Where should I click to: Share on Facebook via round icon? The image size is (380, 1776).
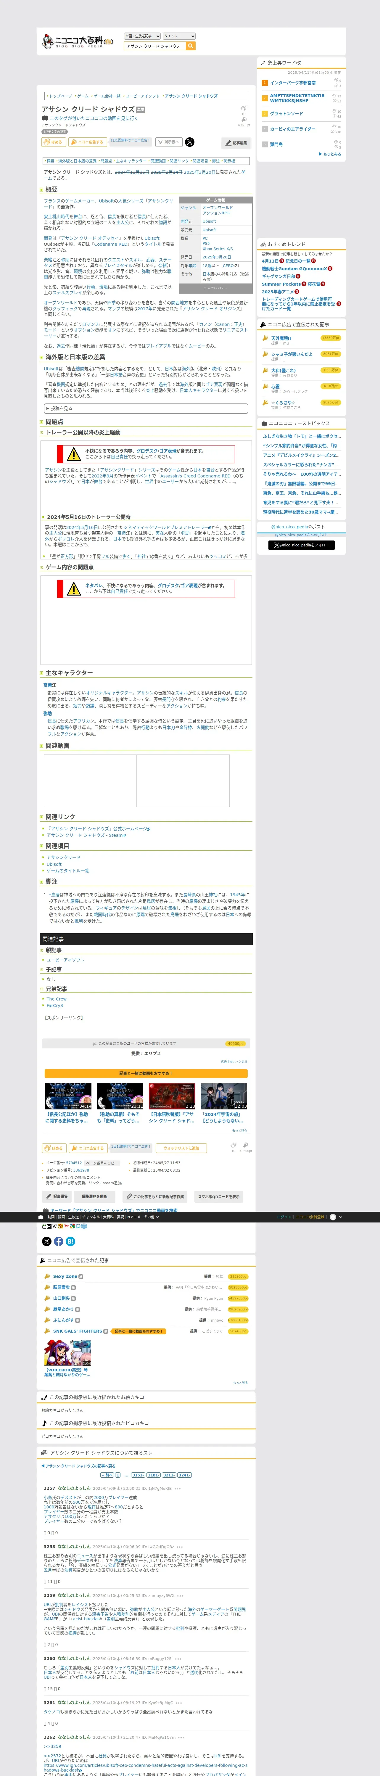click(x=59, y=1241)
